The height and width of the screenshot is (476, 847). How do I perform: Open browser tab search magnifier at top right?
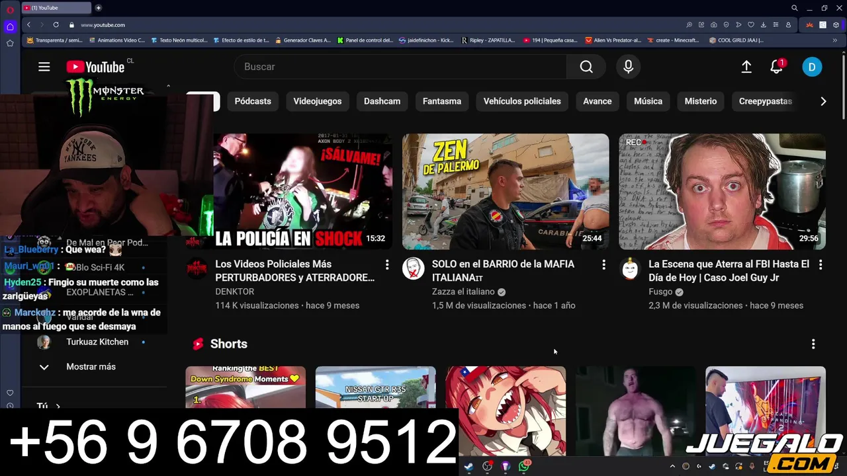pyautogui.click(x=795, y=8)
